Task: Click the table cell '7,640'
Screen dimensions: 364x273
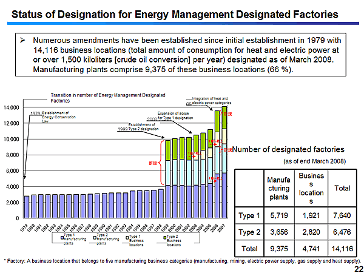Action: (342, 215)
